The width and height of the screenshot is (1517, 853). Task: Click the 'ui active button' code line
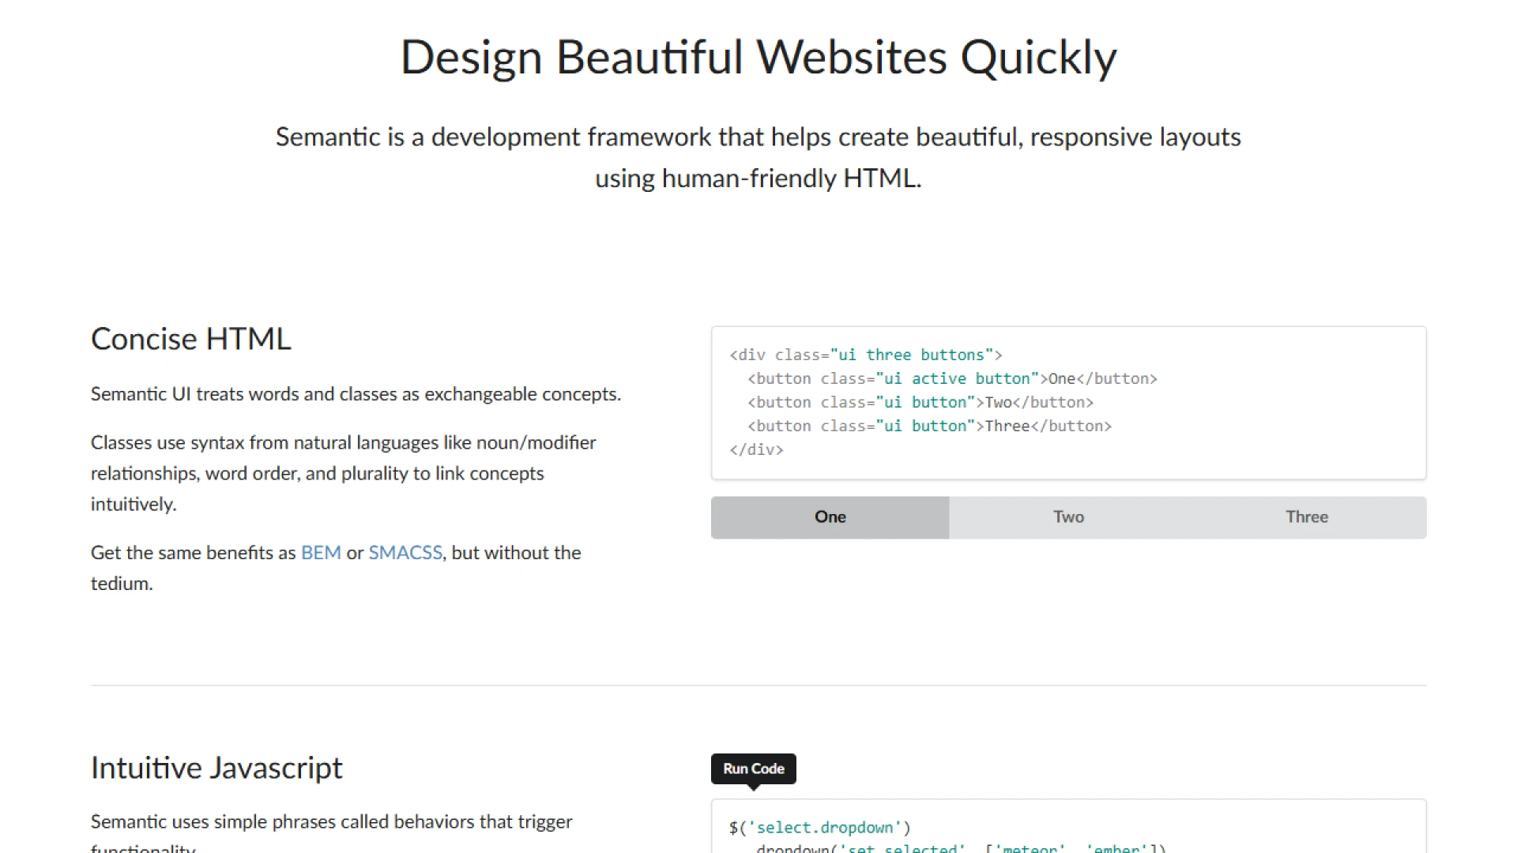click(x=952, y=378)
